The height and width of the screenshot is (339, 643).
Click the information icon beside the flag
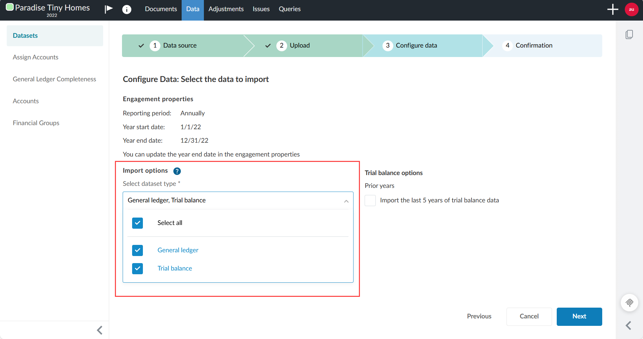pos(127,9)
